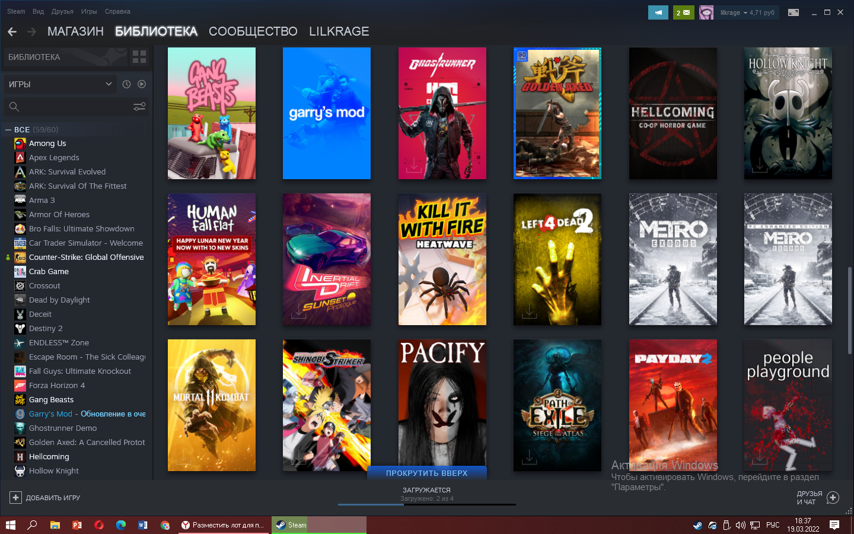
Task: Open downloads status ЗАГРУЖАЕТСЯ
Action: point(426,490)
